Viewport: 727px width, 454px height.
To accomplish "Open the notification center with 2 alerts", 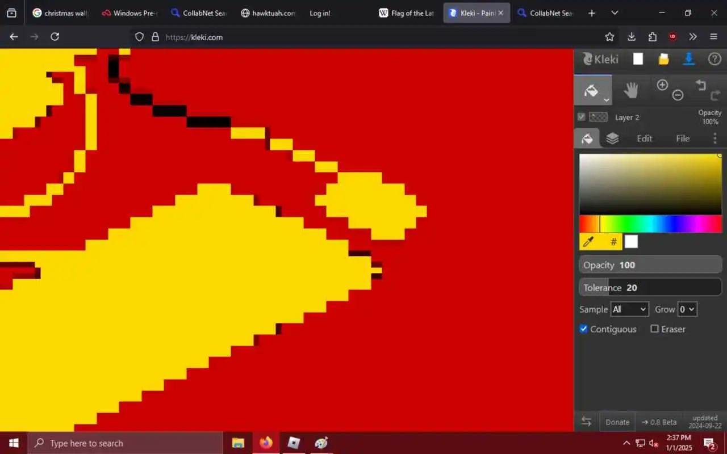I will [x=709, y=443].
